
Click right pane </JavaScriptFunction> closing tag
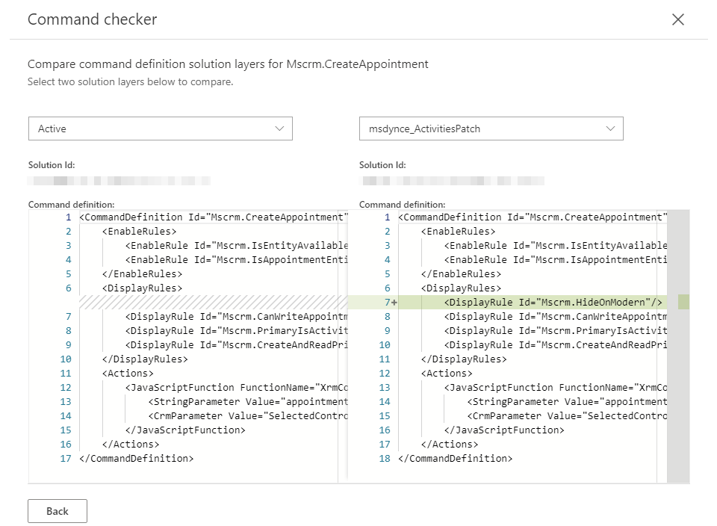point(504,430)
